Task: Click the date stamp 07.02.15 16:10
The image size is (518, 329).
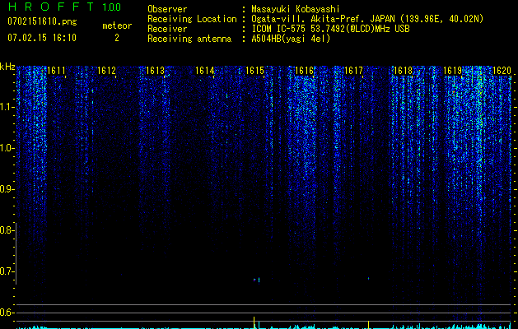Action: click(42, 38)
